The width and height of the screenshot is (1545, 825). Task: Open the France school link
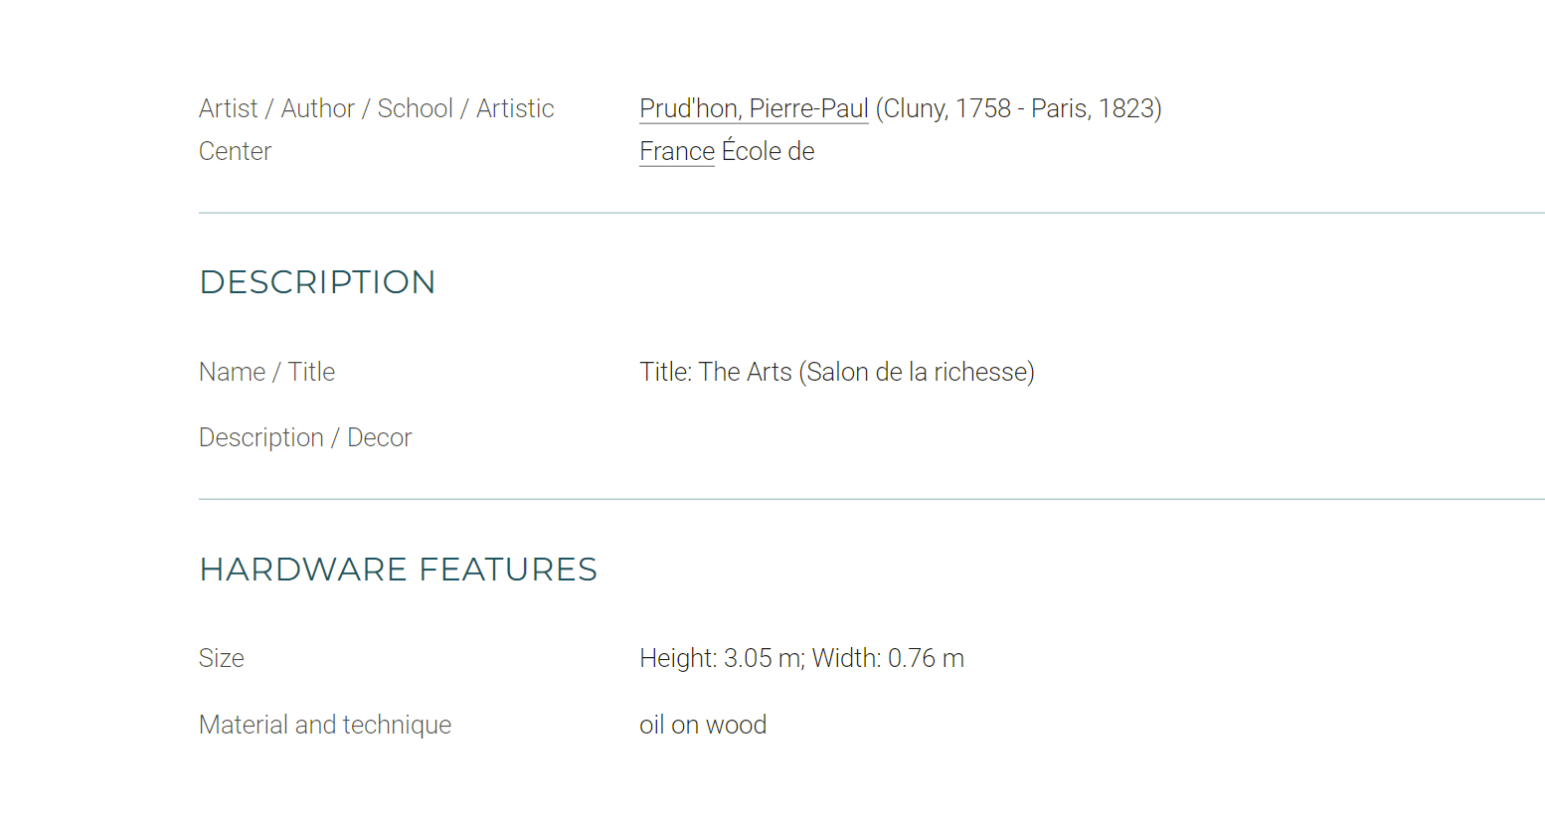coord(677,151)
